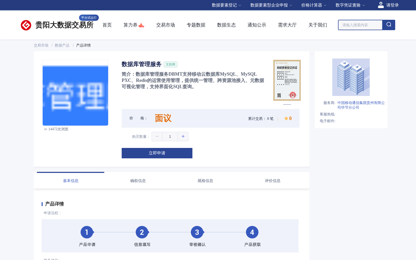416x260 pixels.
Task: Switch to 规格信息 tab
Action: [205, 181]
